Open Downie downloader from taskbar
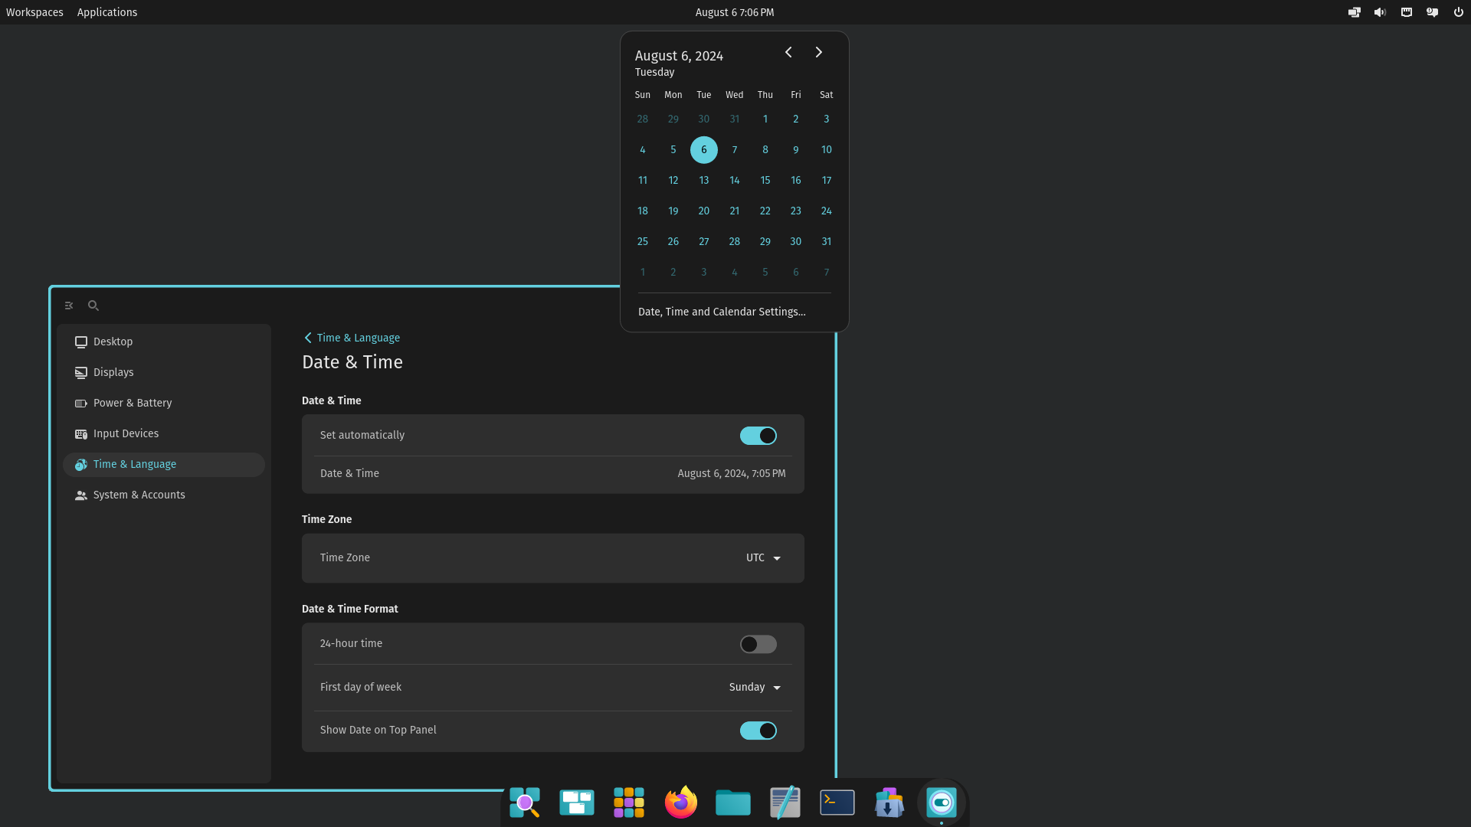Screen dimensions: 1471x827 pos(889,802)
